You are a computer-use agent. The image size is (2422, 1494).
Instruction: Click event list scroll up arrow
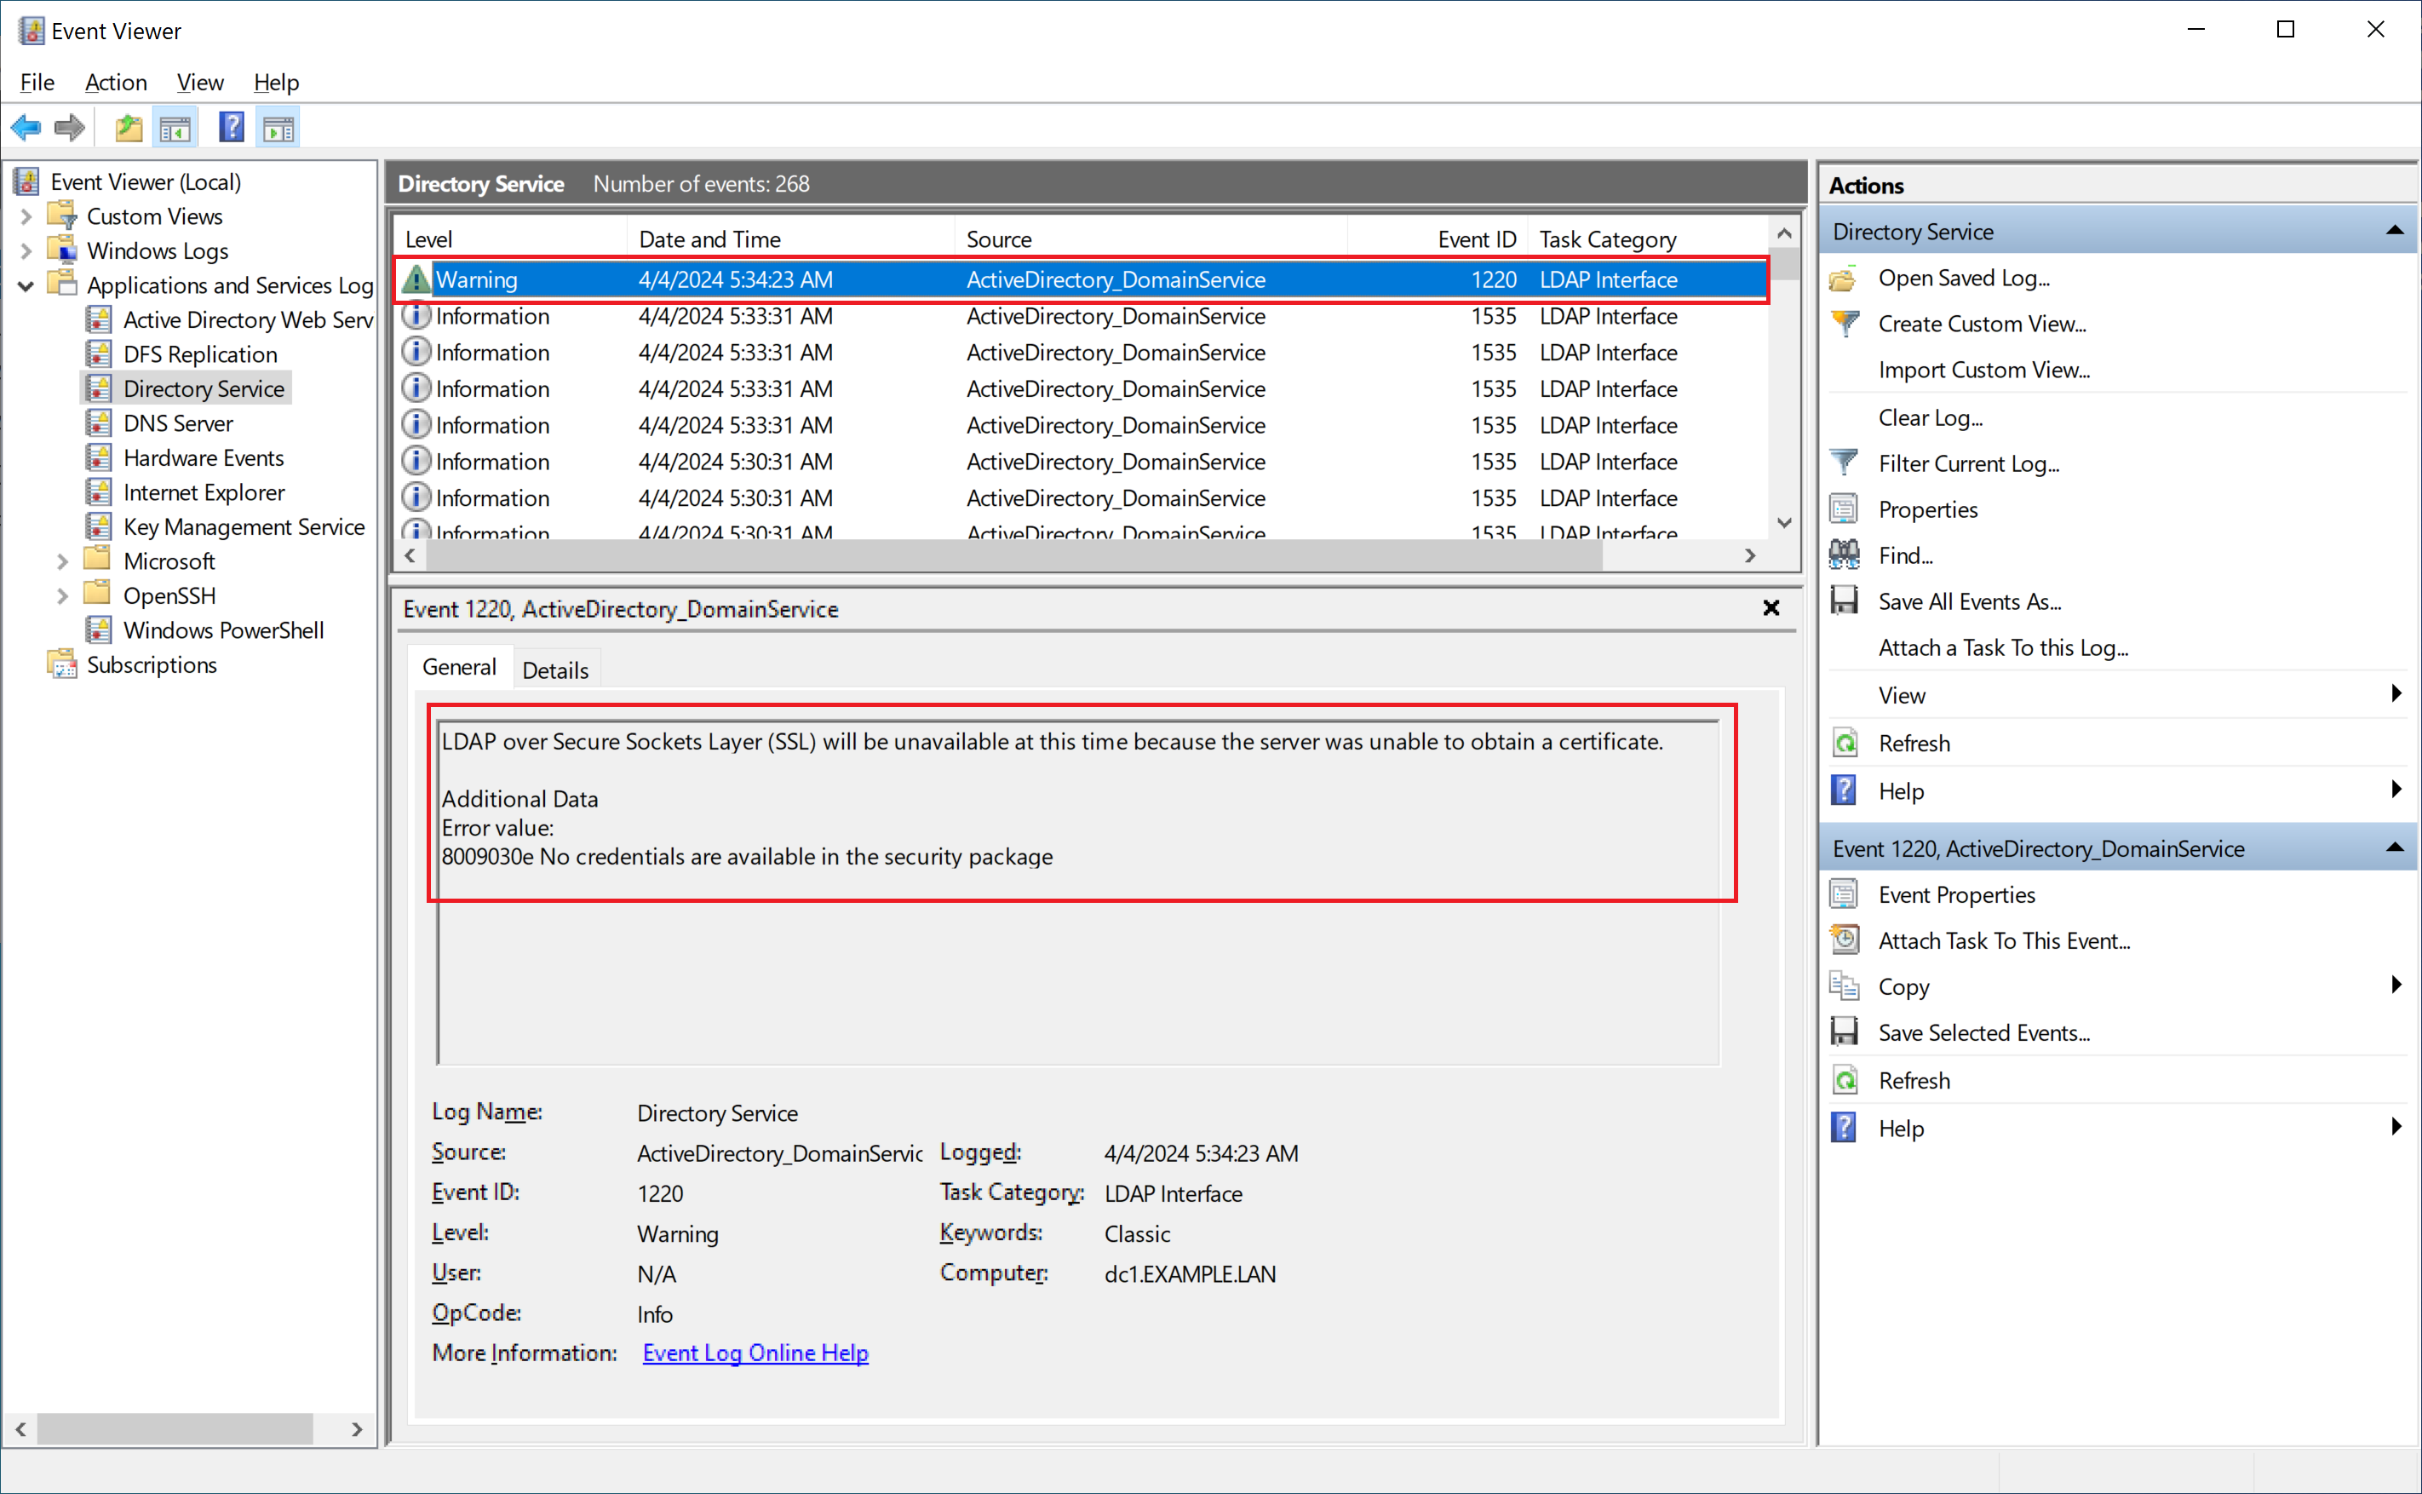(x=1784, y=233)
